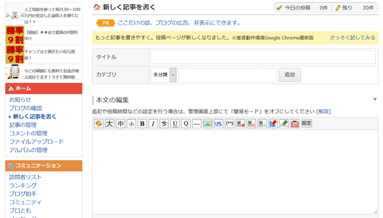
Task: Open コメントの管理
Action: pos(28,133)
